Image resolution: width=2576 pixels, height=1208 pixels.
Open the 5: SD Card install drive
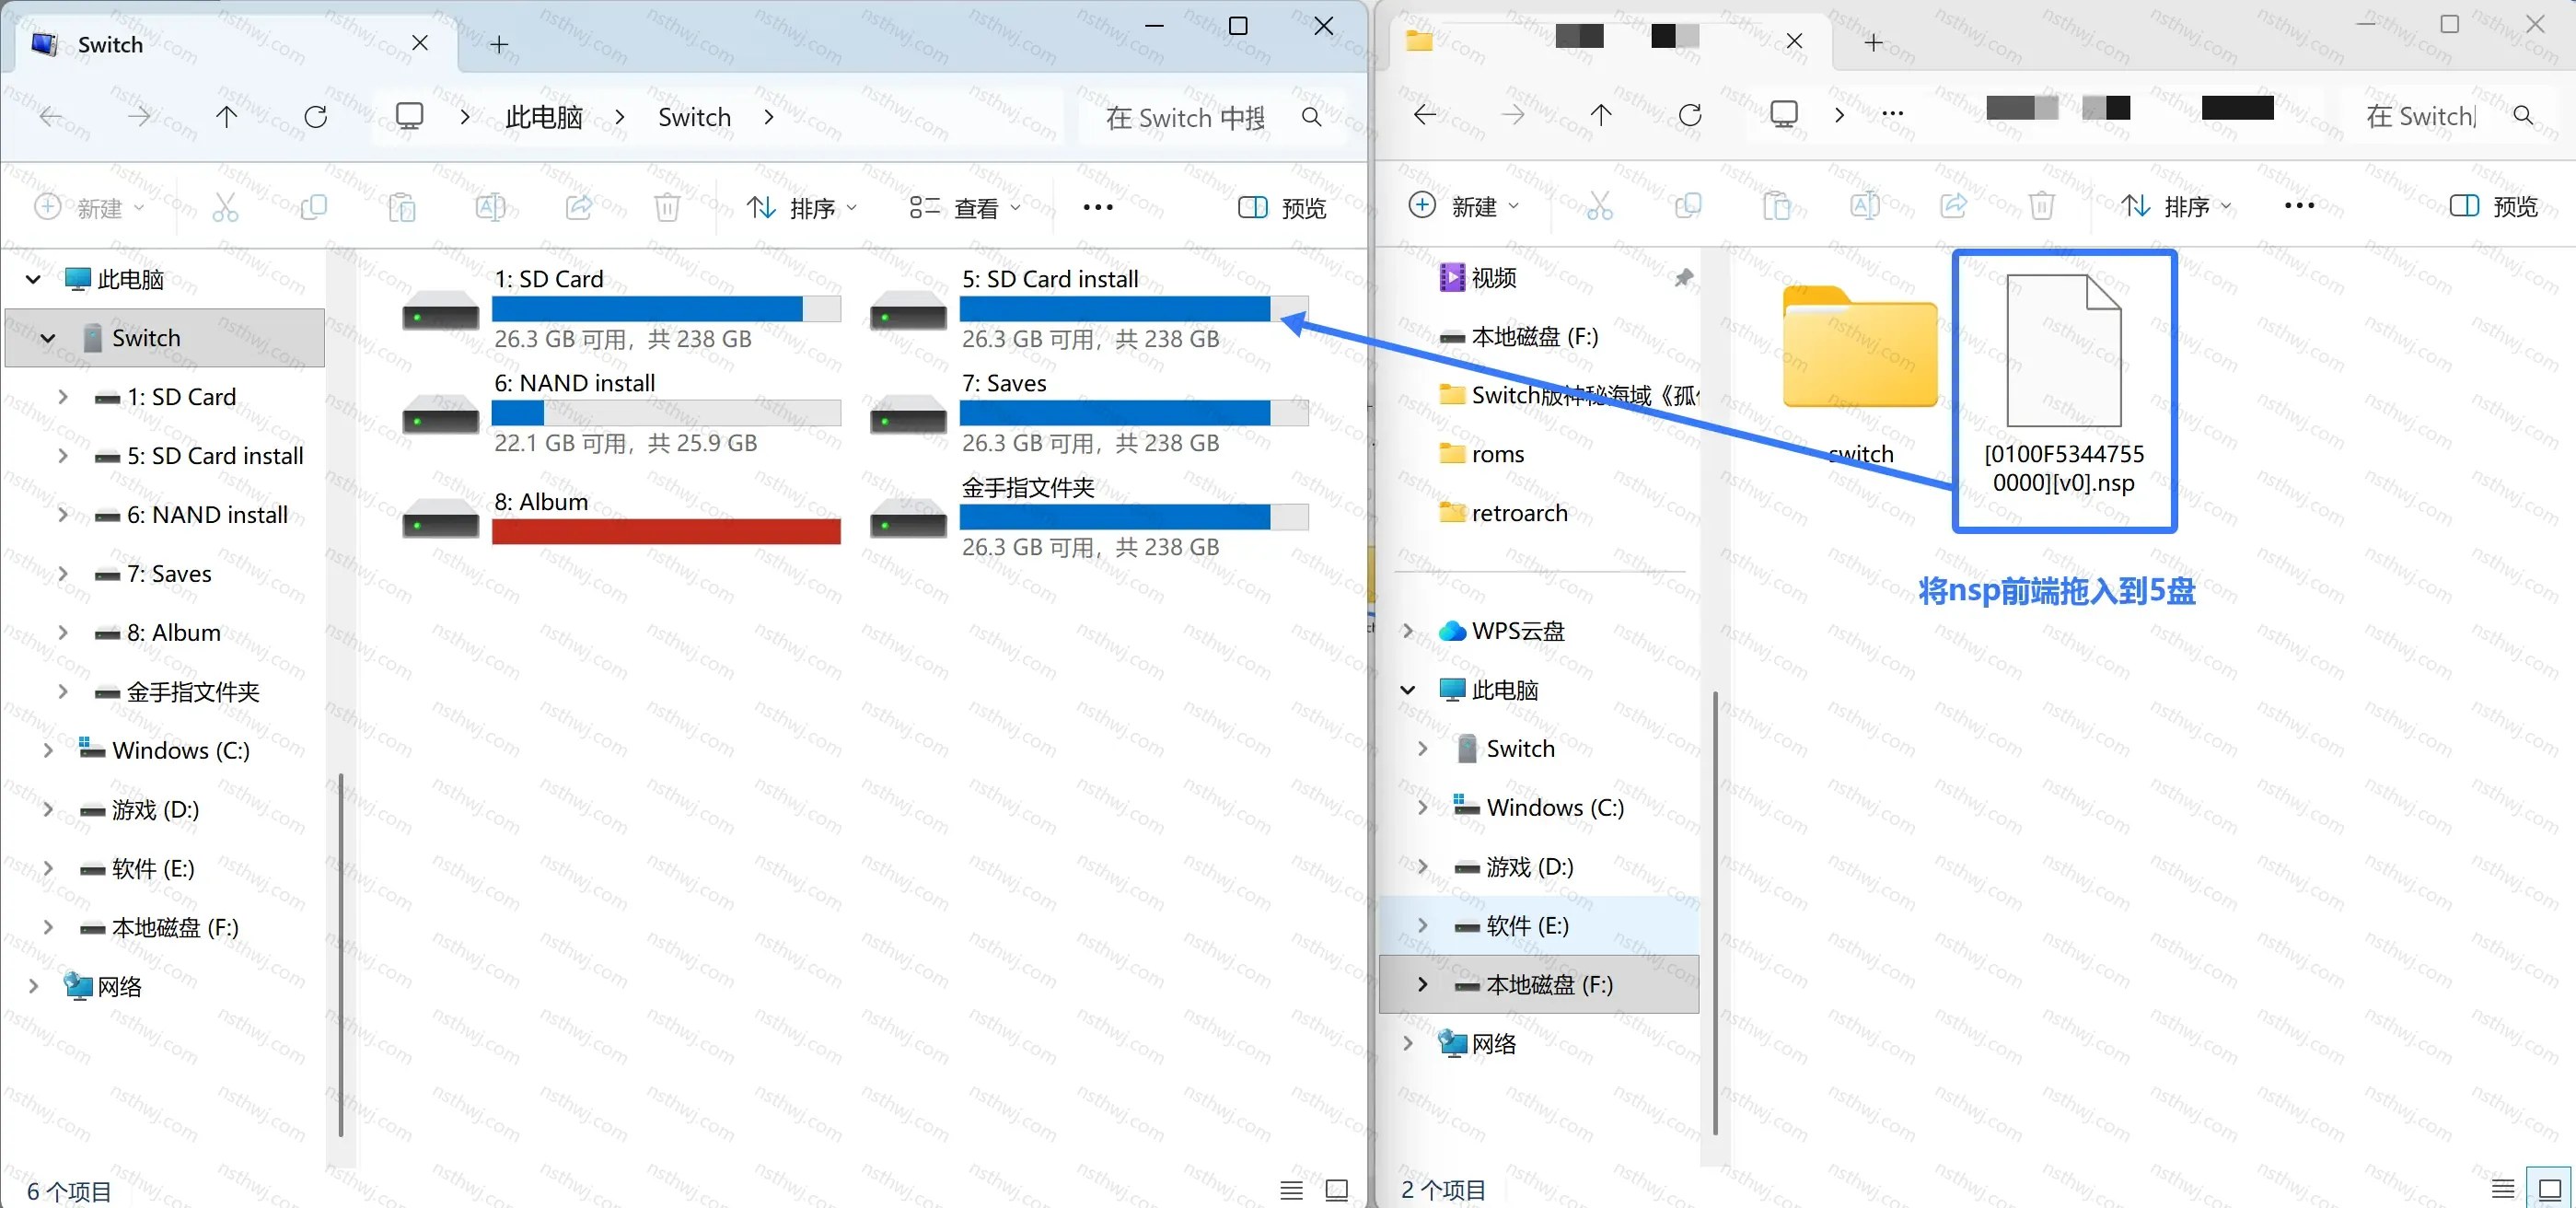1089,309
